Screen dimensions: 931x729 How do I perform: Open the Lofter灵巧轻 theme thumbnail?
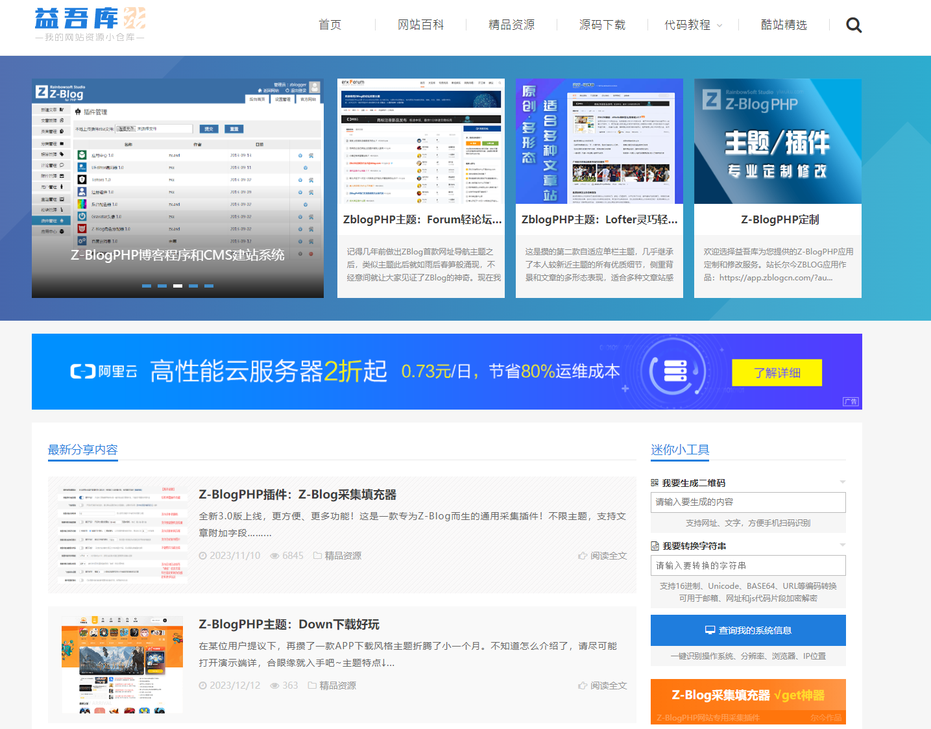[x=599, y=142]
